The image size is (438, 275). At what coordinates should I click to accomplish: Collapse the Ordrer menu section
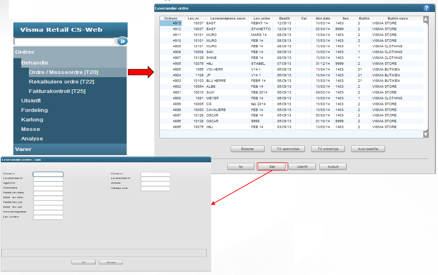70,52
